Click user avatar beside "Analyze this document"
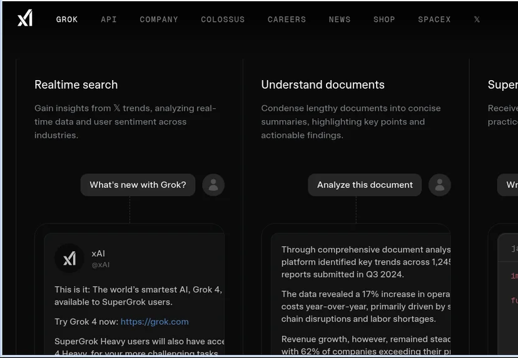The height and width of the screenshot is (358, 518). pos(440,185)
